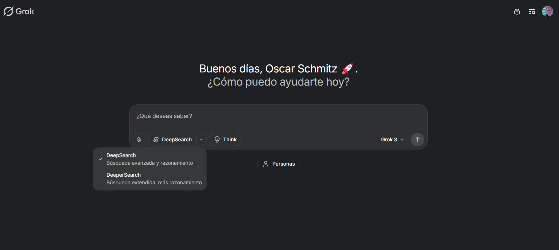Viewport: 559px width, 250px height.
Task: Choose DeeperSearch option in the menu
Action: point(150,179)
